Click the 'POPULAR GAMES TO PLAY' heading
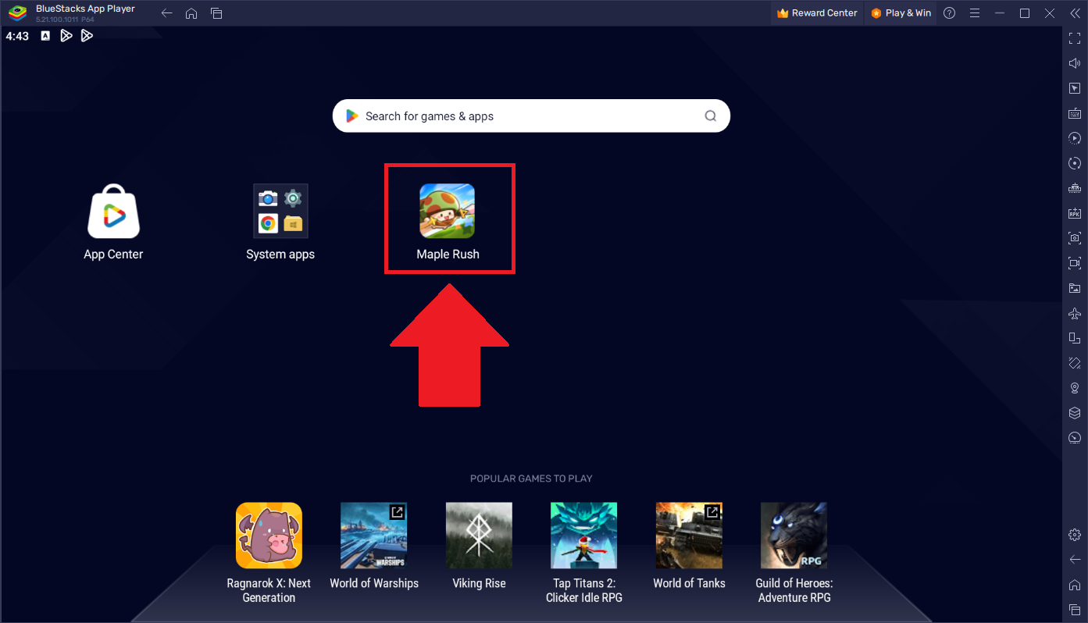Screen dimensions: 1088x623 (531, 479)
